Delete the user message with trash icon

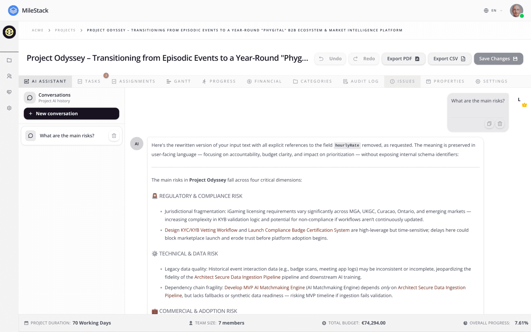(x=500, y=124)
